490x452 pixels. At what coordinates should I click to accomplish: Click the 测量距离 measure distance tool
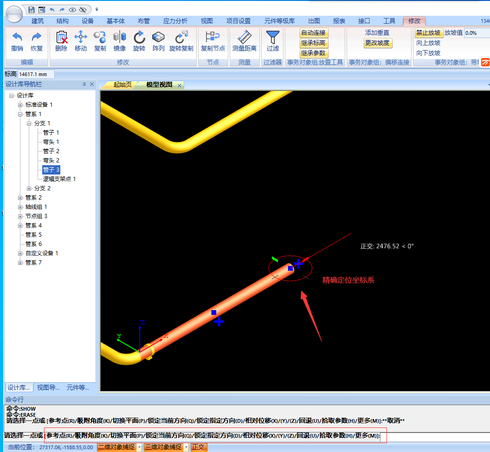(245, 41)
